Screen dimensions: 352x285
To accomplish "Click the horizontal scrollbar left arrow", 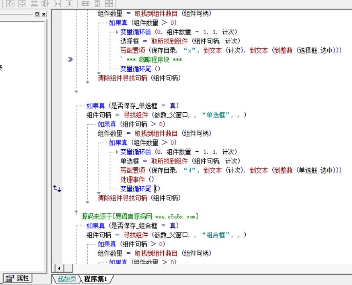I will point(59,268).
